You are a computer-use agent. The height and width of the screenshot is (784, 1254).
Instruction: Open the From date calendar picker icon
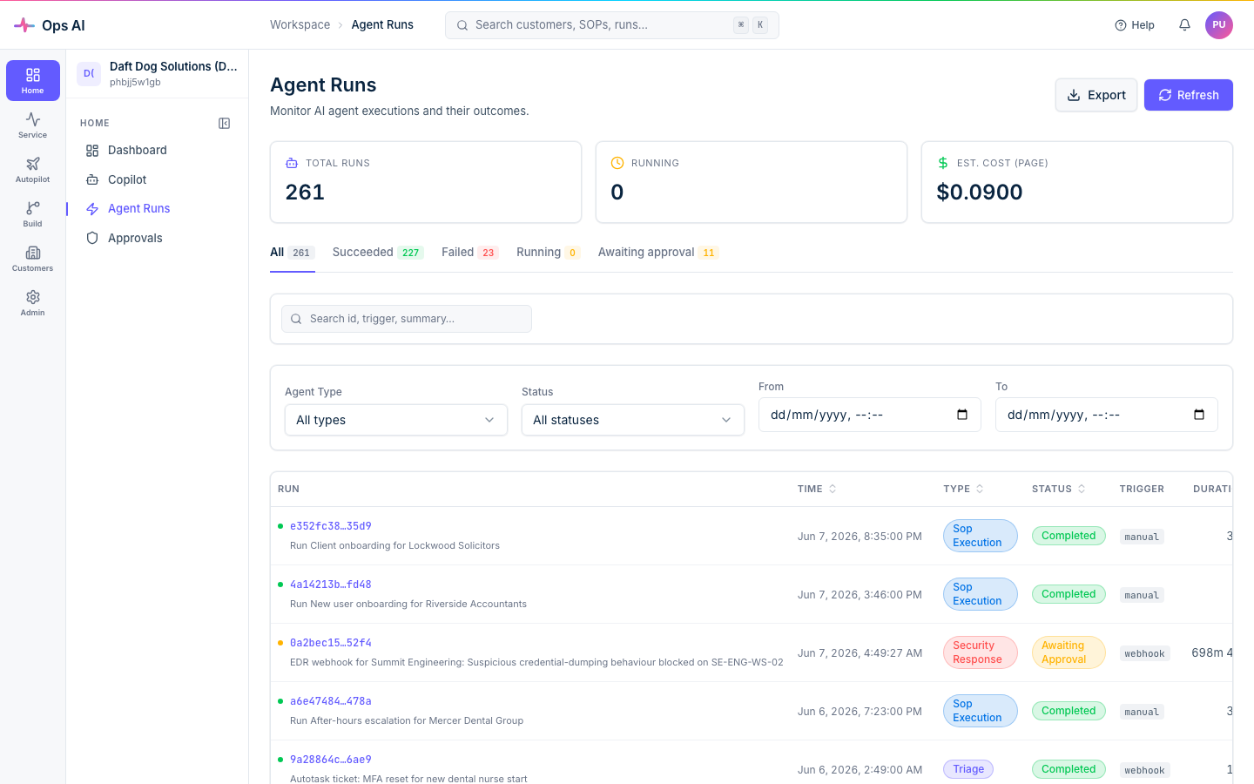tap(962, 415)
